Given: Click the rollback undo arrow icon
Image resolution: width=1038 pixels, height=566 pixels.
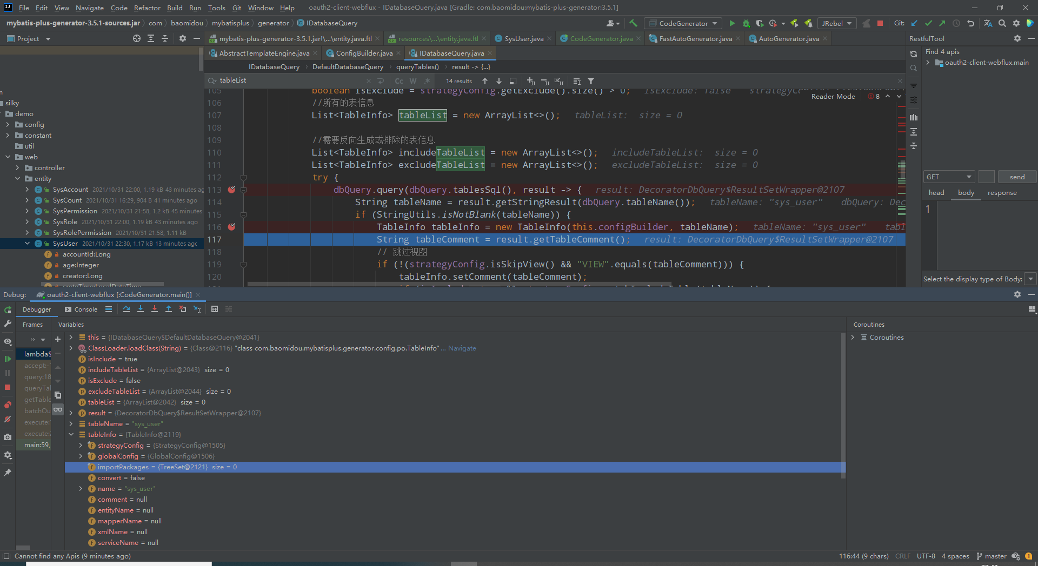Looking at the screenshot, I should (x=970, y=23).
